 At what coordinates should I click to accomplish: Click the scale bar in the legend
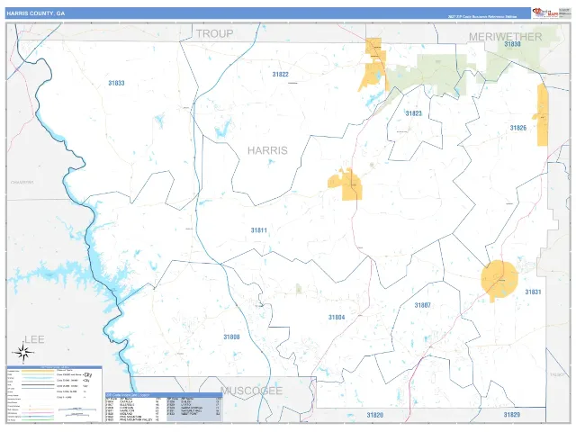click(x=76, y=412)
